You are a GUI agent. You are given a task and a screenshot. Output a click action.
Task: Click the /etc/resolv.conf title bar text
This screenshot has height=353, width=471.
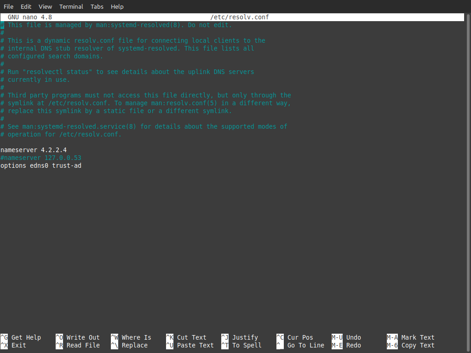(x=239, y=17)
